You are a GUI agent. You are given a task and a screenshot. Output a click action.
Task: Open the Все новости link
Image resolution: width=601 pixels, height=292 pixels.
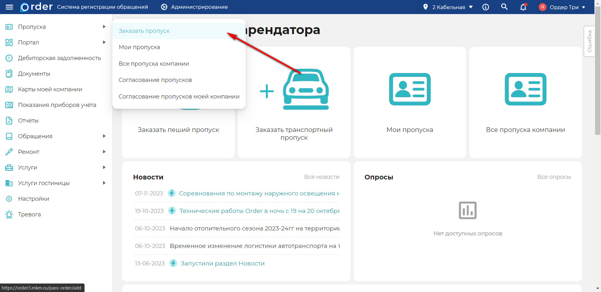(322, 177)
